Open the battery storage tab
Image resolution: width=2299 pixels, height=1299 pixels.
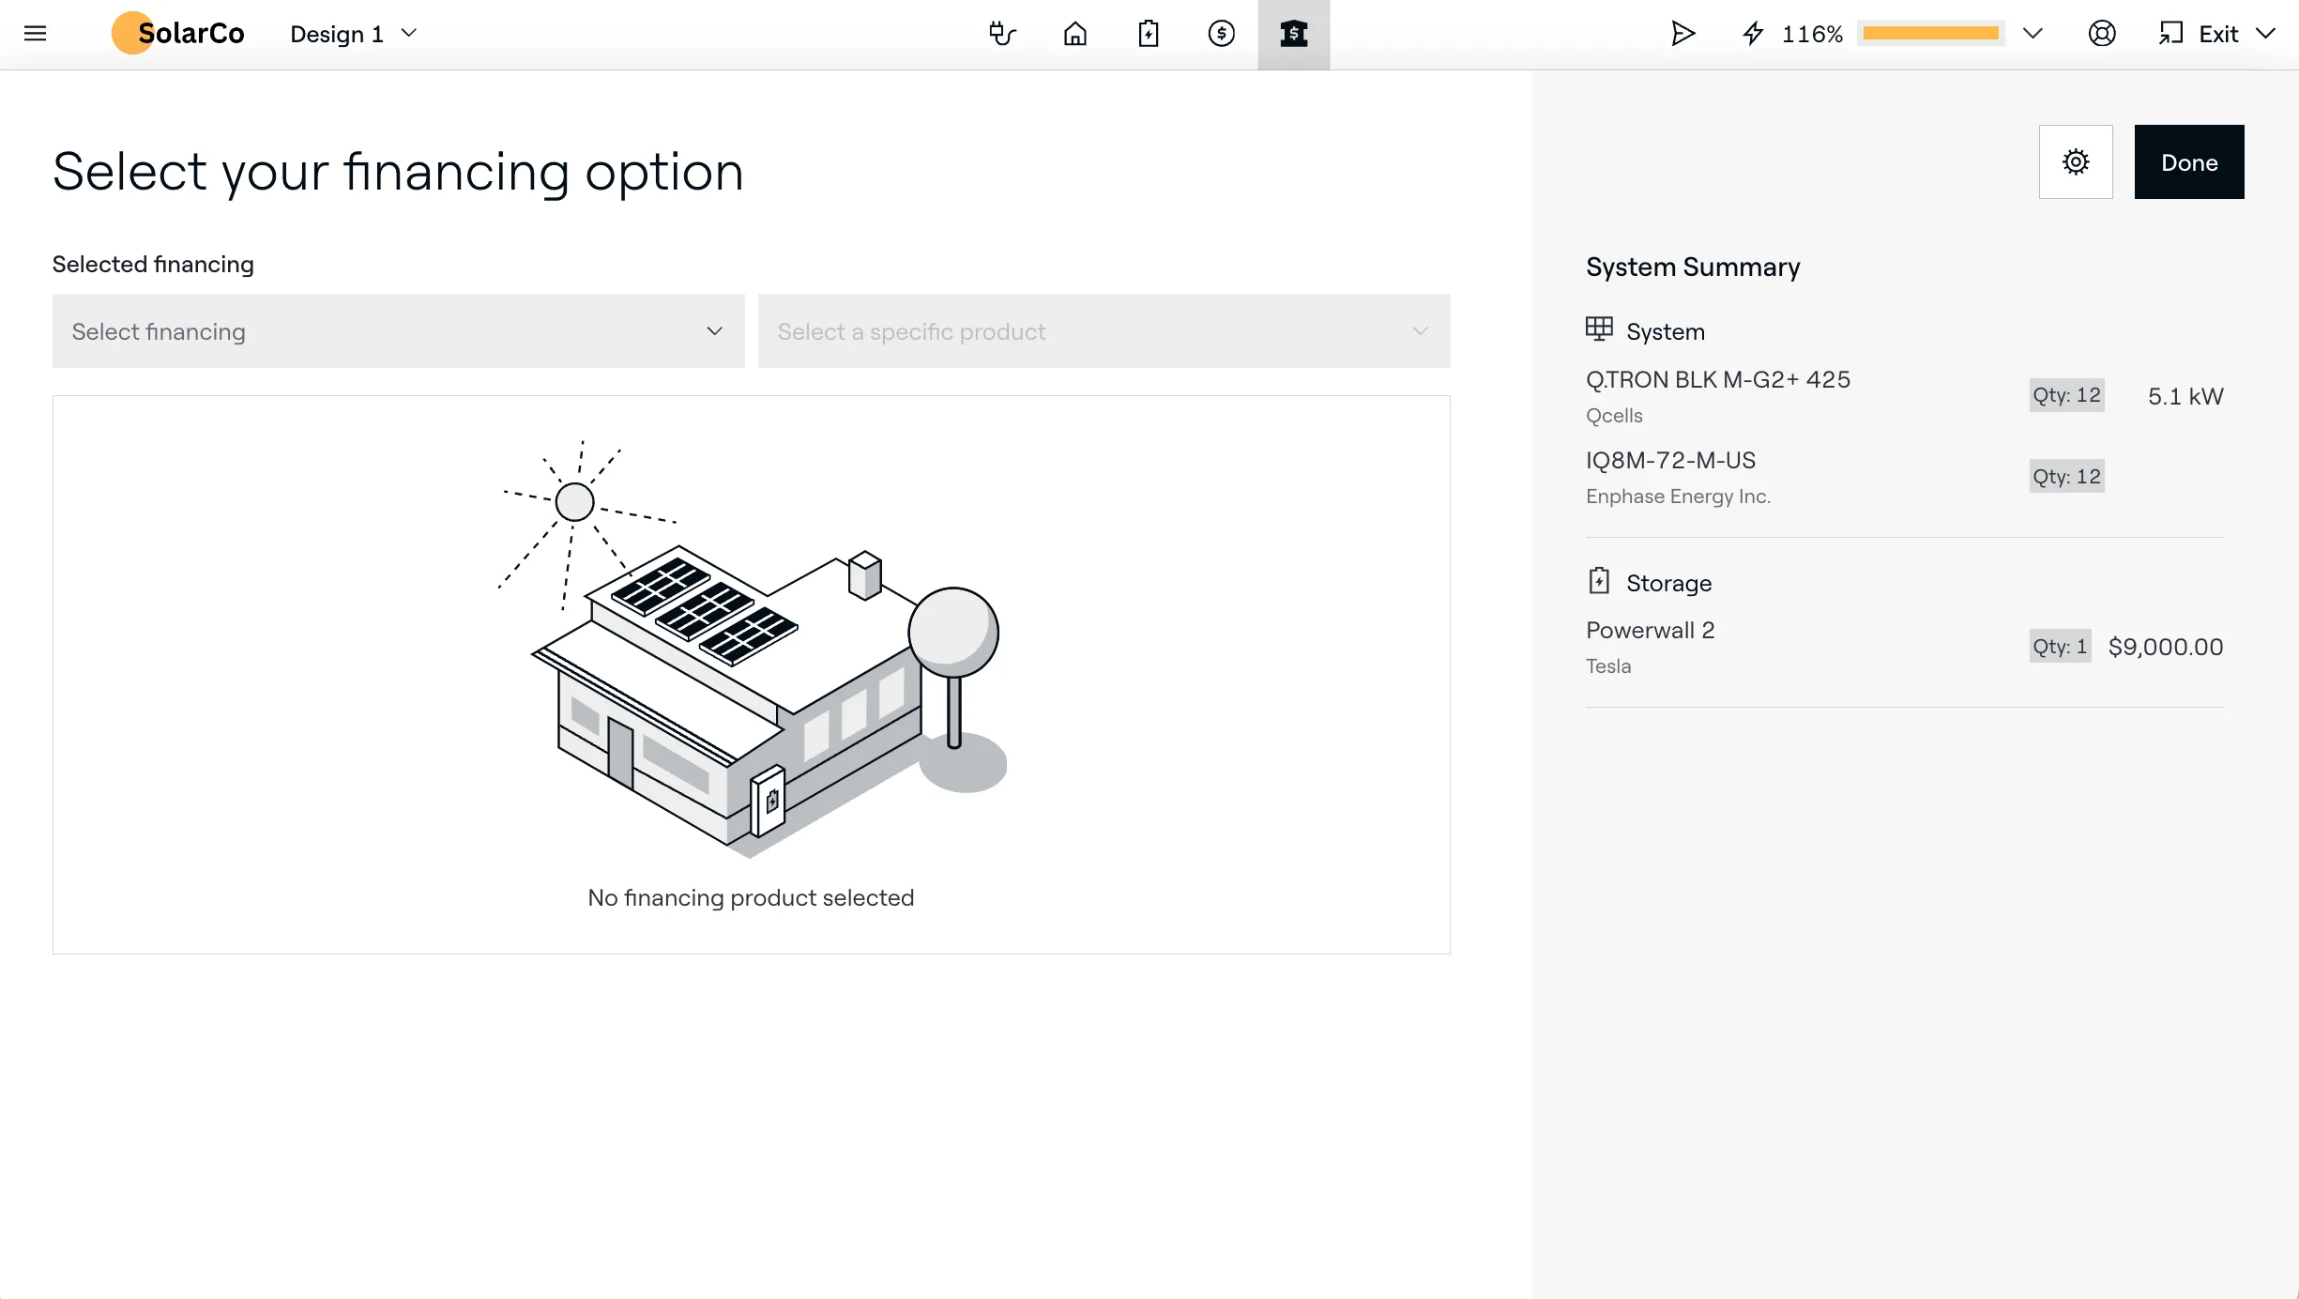point(1149,34)
